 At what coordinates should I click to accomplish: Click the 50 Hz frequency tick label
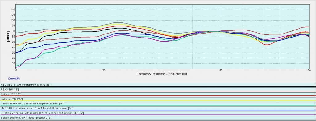pyautogui.click(x=221, y=70)
